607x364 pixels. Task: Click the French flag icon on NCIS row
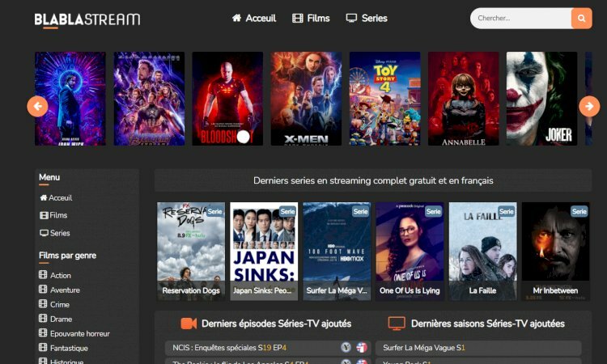click(x=362, y=348)
